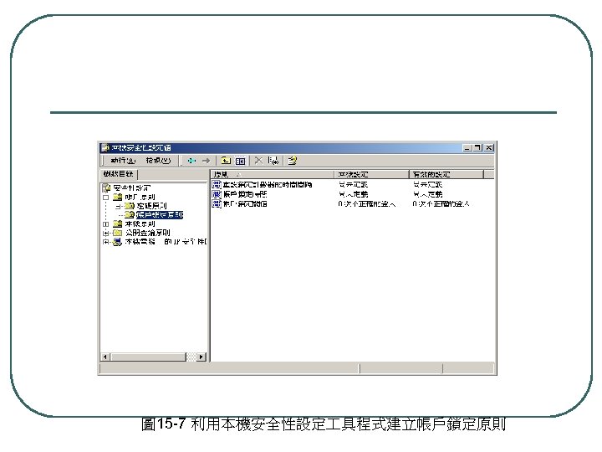602x452 pixels.
Task: Expand the Local Policies tree node
Action: 106,224
